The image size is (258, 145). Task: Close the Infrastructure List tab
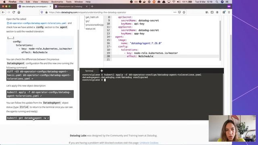87,6
